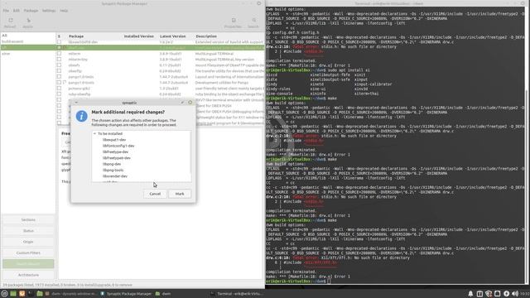
Task: Select the 'build-essent' entry in the sidebar
Action: tap(12, 41)
